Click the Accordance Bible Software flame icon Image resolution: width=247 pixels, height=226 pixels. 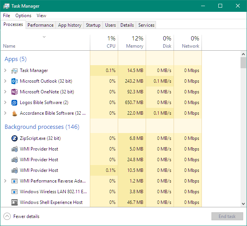coord(15,113)
